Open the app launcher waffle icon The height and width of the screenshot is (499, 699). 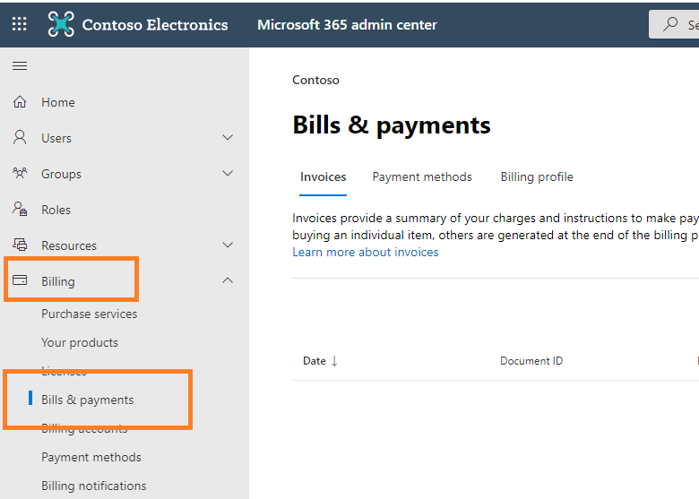[19, 24]
